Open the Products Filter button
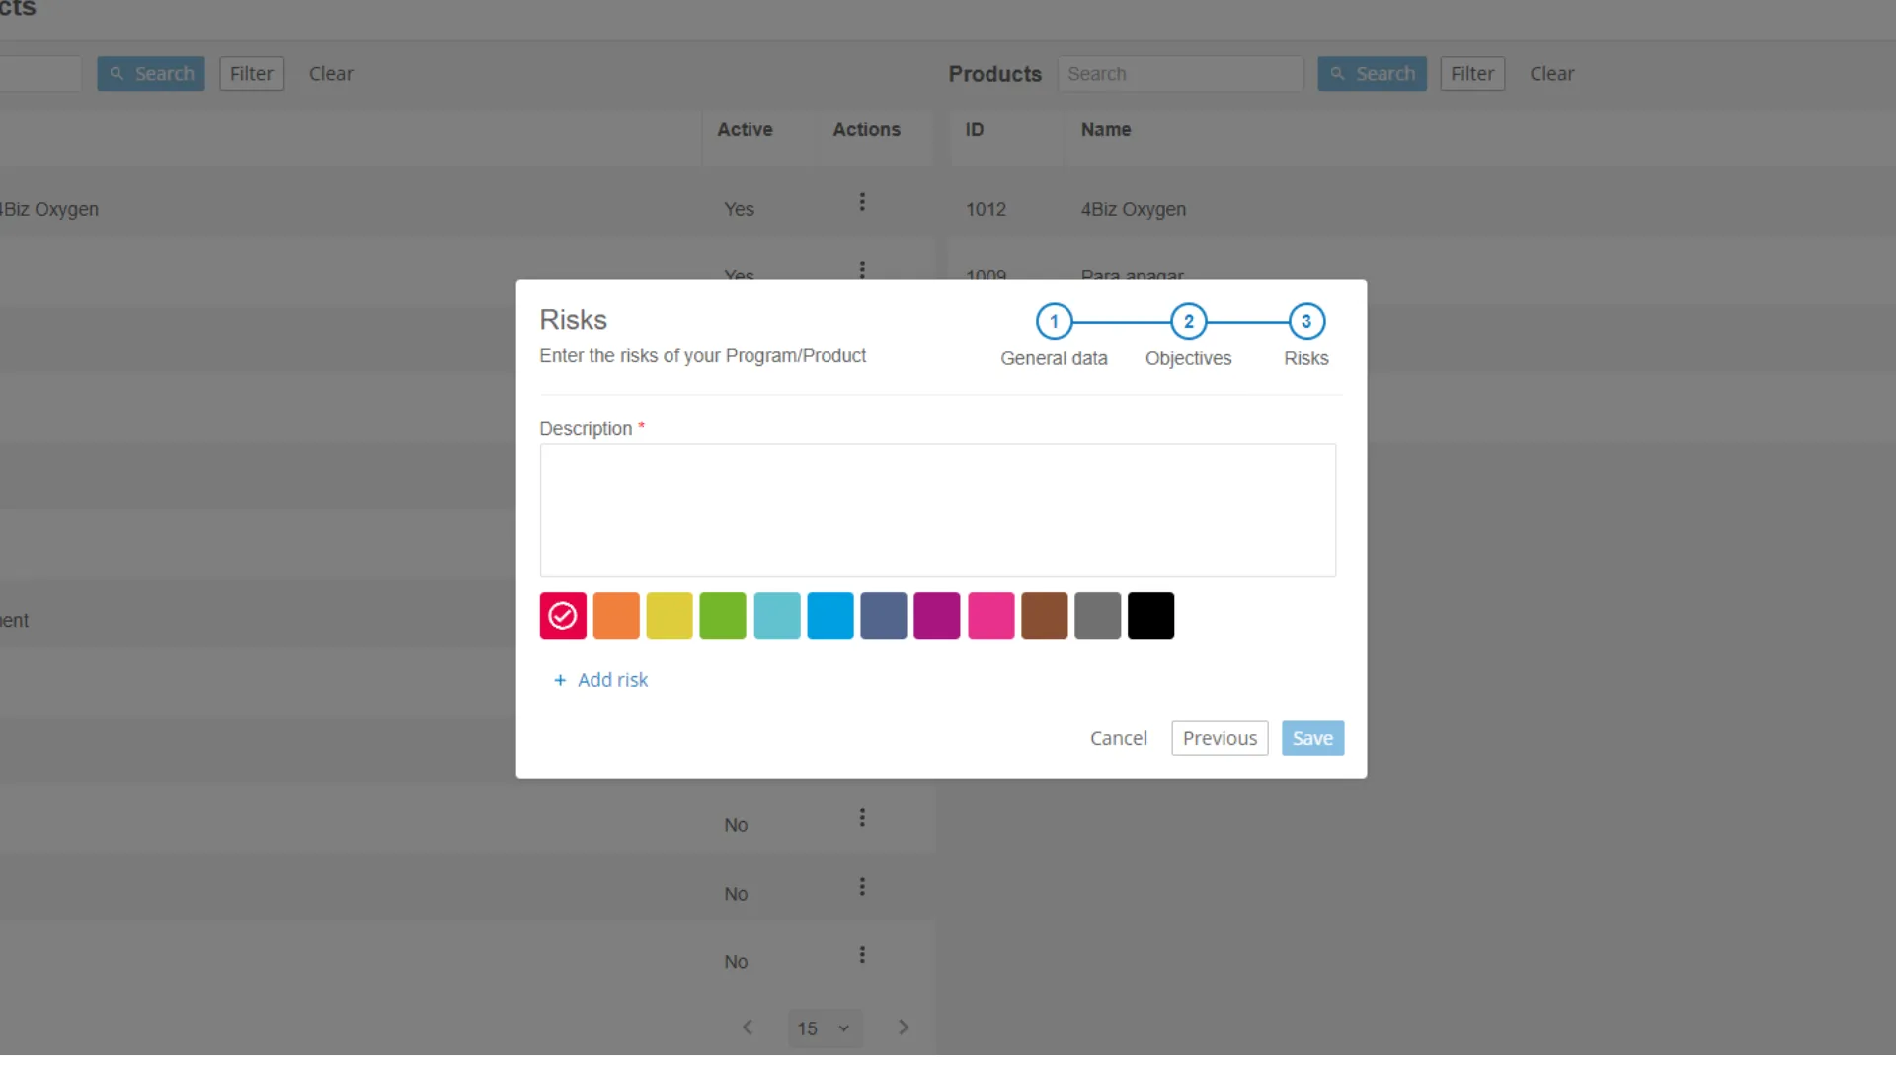This screenshot has width=1896, height=1066. pos(1472,74)
